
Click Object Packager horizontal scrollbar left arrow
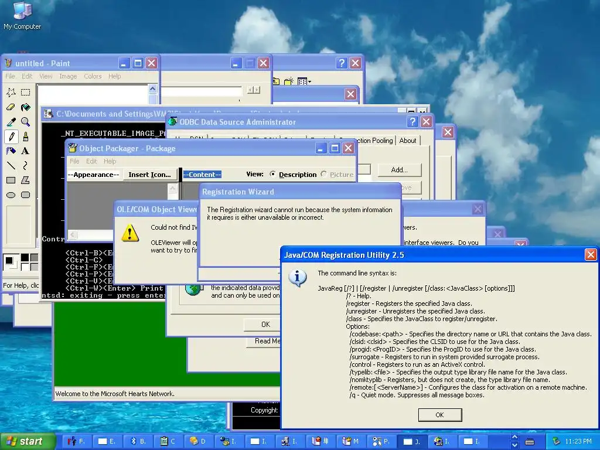click(73, 234)
